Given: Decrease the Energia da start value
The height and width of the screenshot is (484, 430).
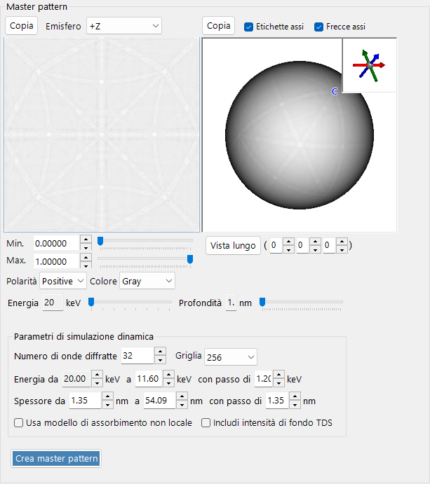Looking at the screenshot, I should pos(97,383).
